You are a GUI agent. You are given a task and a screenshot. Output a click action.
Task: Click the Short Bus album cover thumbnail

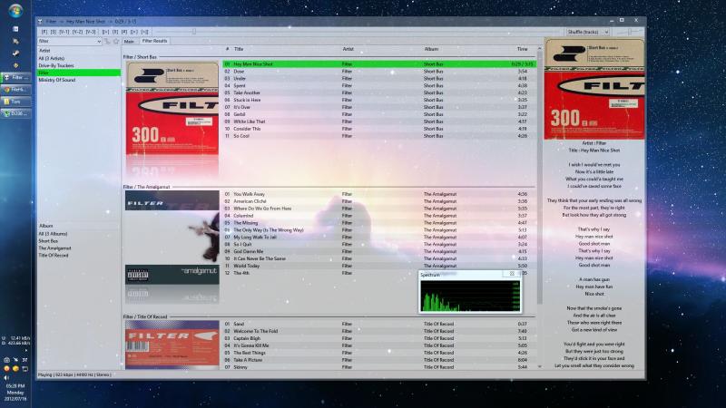172,108
